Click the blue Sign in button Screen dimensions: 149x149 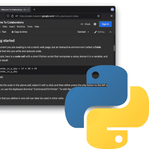pyautogui.click(x=105, y=24)
